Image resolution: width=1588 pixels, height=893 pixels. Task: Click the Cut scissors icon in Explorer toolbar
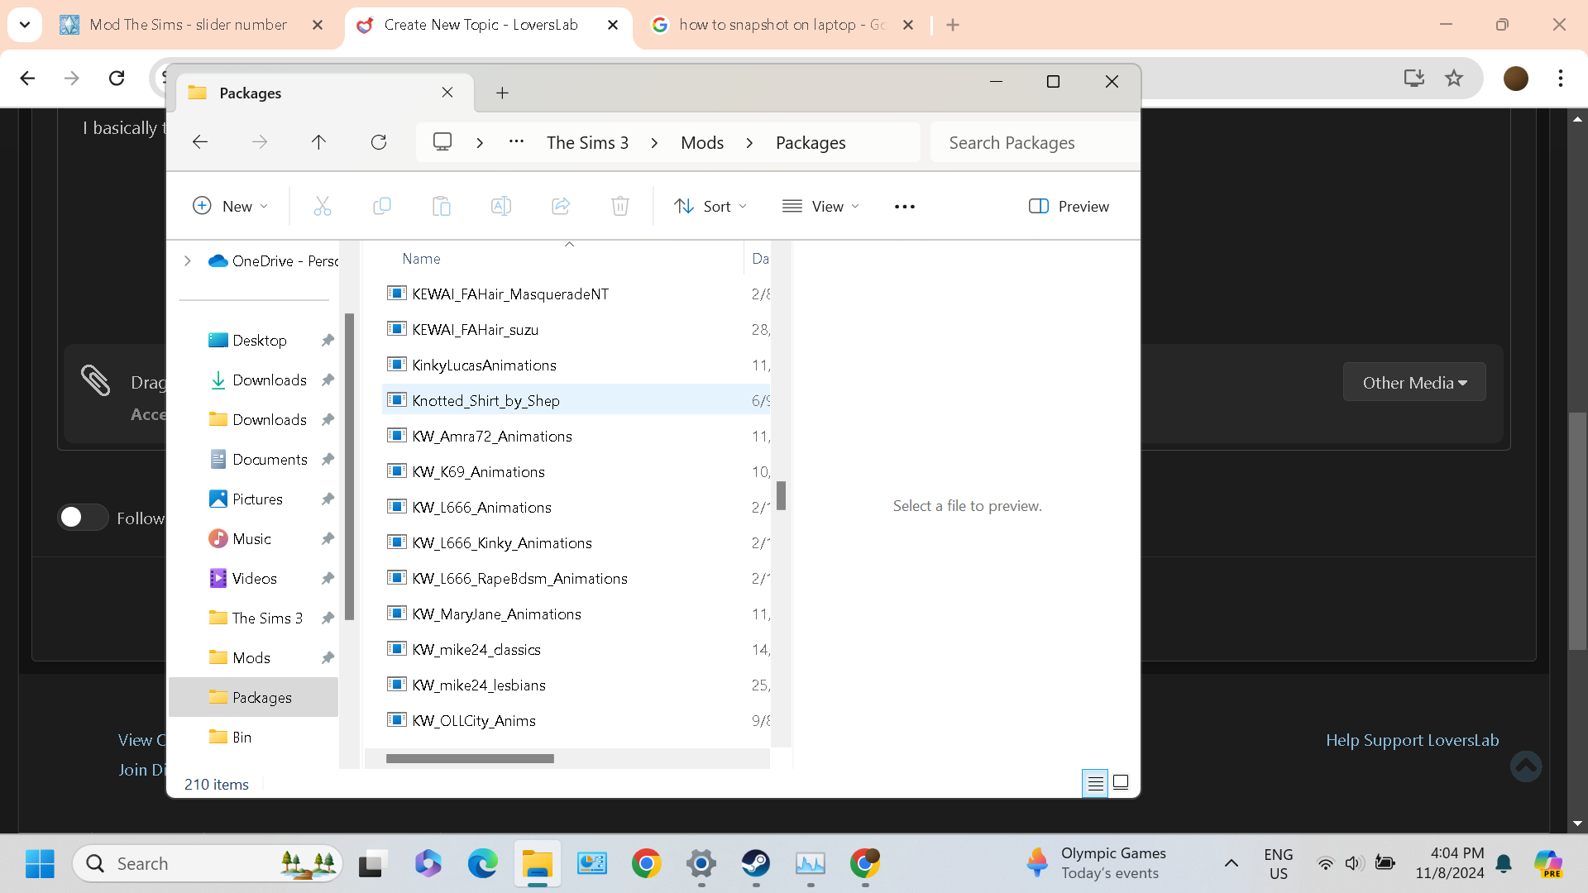322,206
